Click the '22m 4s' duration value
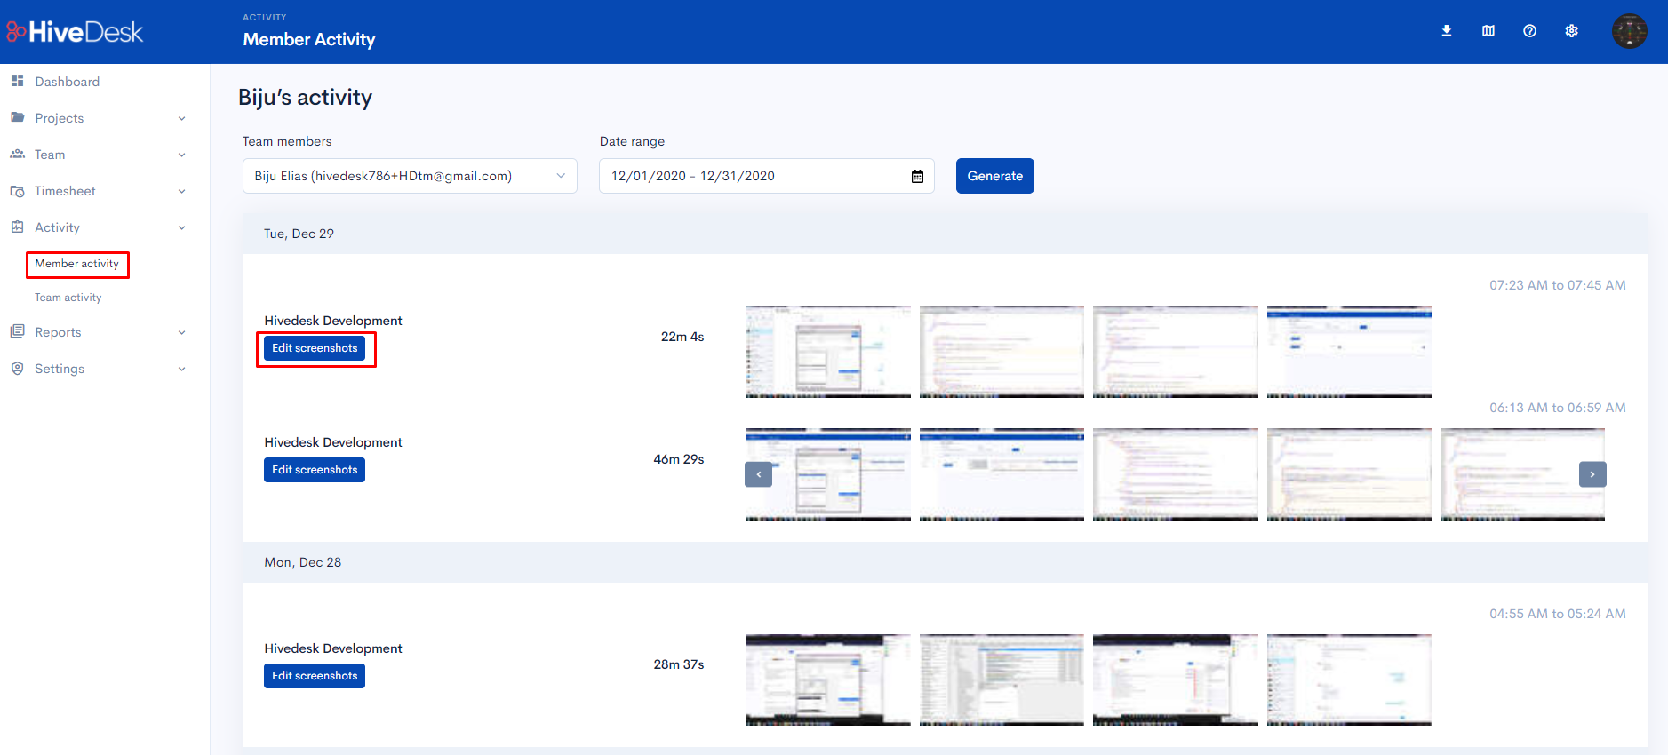Screen dimensions: 1668x755 682,337
